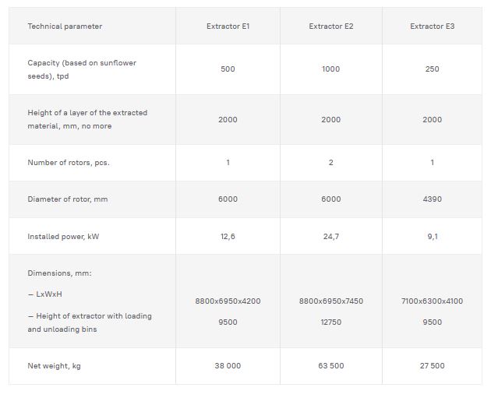Click the E2 bin height 12750
Image resolution: width=491 pixels, height=398 pixels.
pyautogui.click(x=330, y=322)
